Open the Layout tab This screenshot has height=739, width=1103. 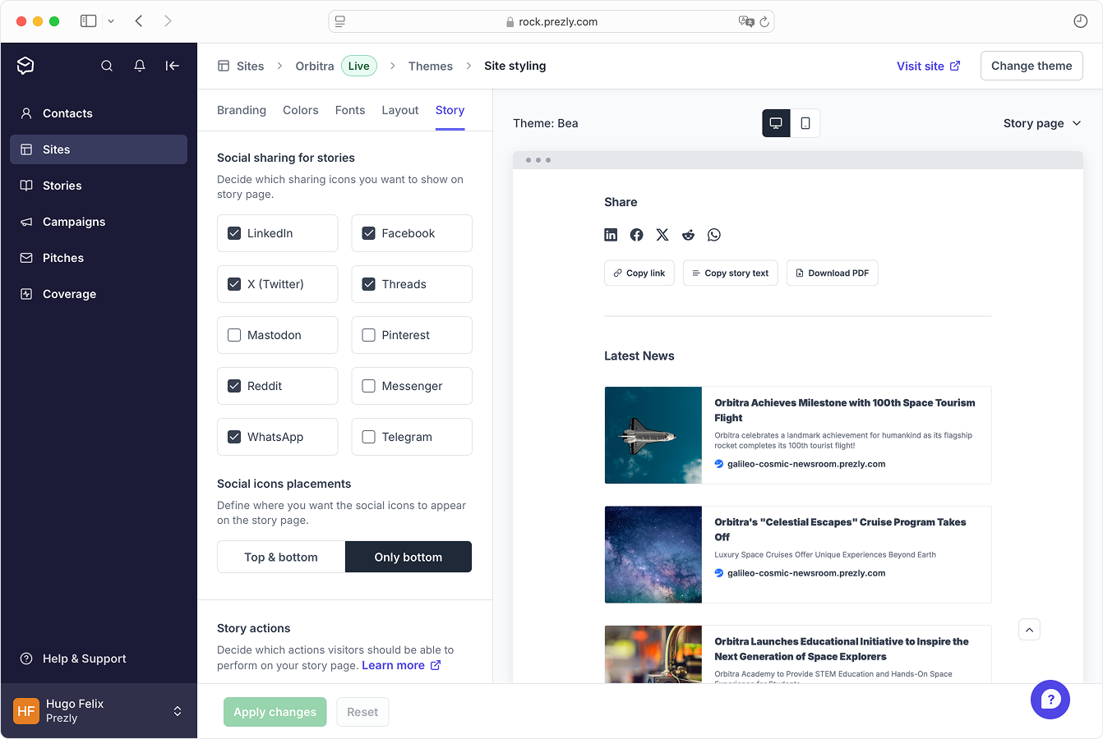(400, 110)
